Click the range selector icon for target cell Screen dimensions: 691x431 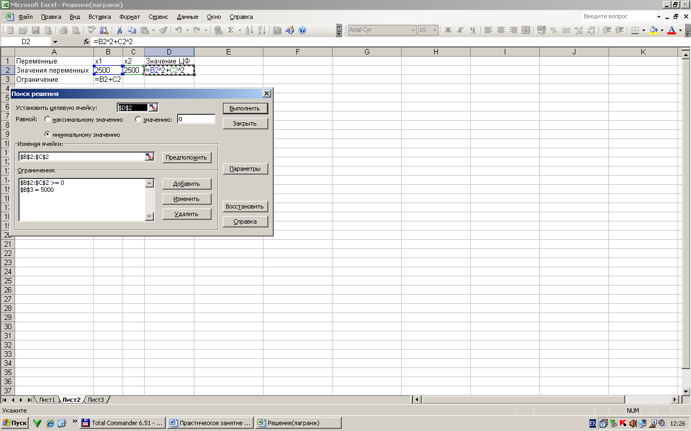(153, 108)
